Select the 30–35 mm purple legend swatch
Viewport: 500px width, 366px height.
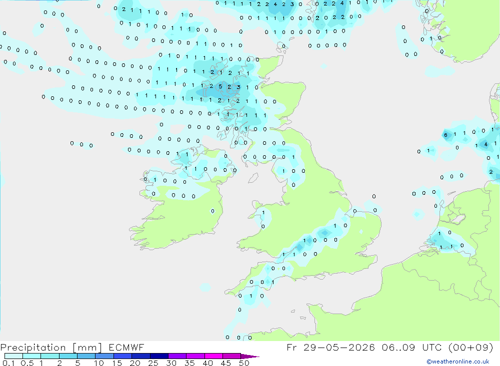pos(177,356)
